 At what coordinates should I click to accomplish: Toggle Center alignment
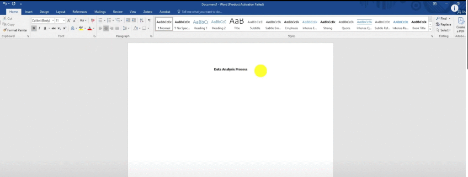coord(106,28)
